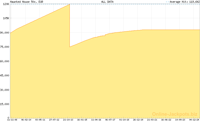Click the 06-07-17 date marker
This screenshot has width=200, height=122.
pos(110,120)
